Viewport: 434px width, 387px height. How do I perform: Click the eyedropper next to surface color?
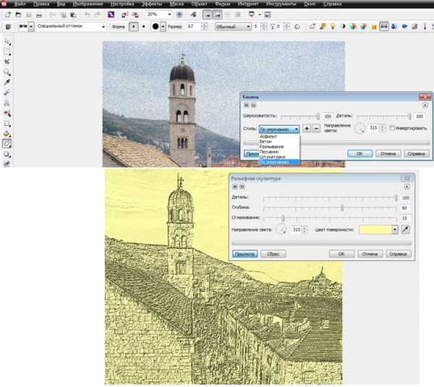(x=406, y=229)
